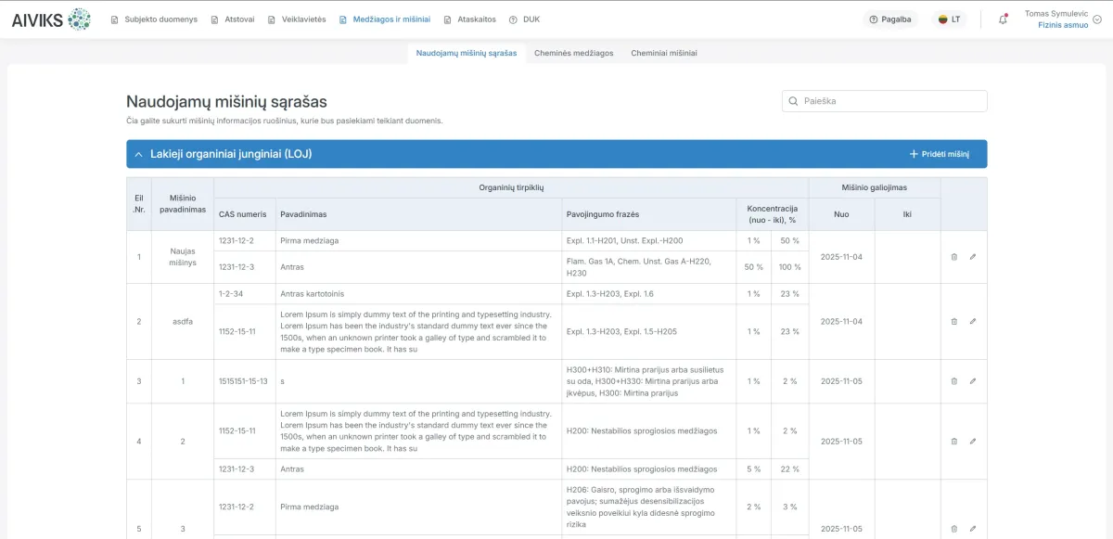
Task: Delete the mixture dated 2025-11-05 named '2'
Action: click(954, 442)
